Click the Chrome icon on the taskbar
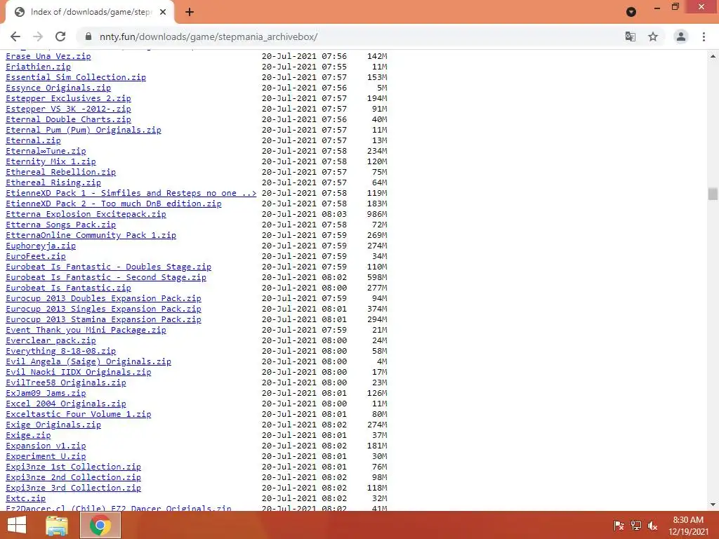 100,525
